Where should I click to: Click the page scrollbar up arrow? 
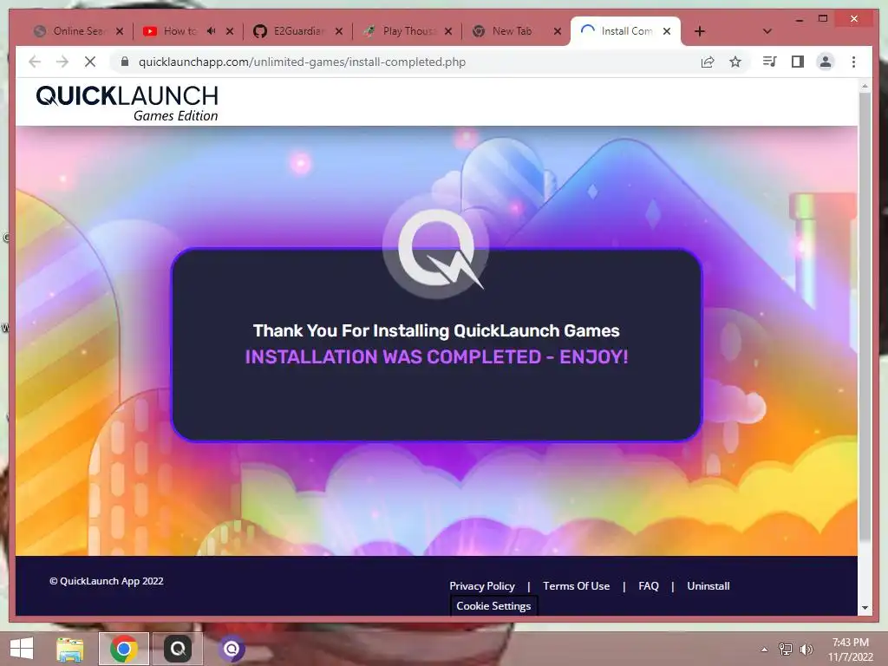tap(865, 86)
